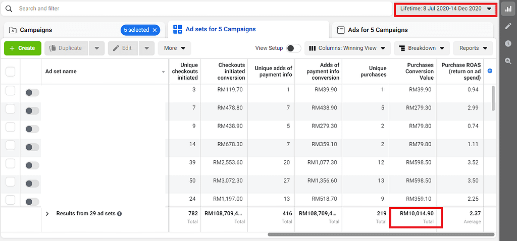Screen dimensions: 517x241
Task: Open the Reports menu button
Action: [473, 48]
